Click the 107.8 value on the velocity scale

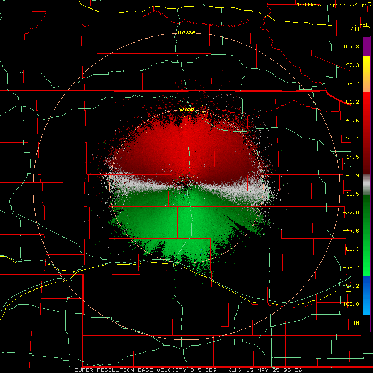coord(351,46)
